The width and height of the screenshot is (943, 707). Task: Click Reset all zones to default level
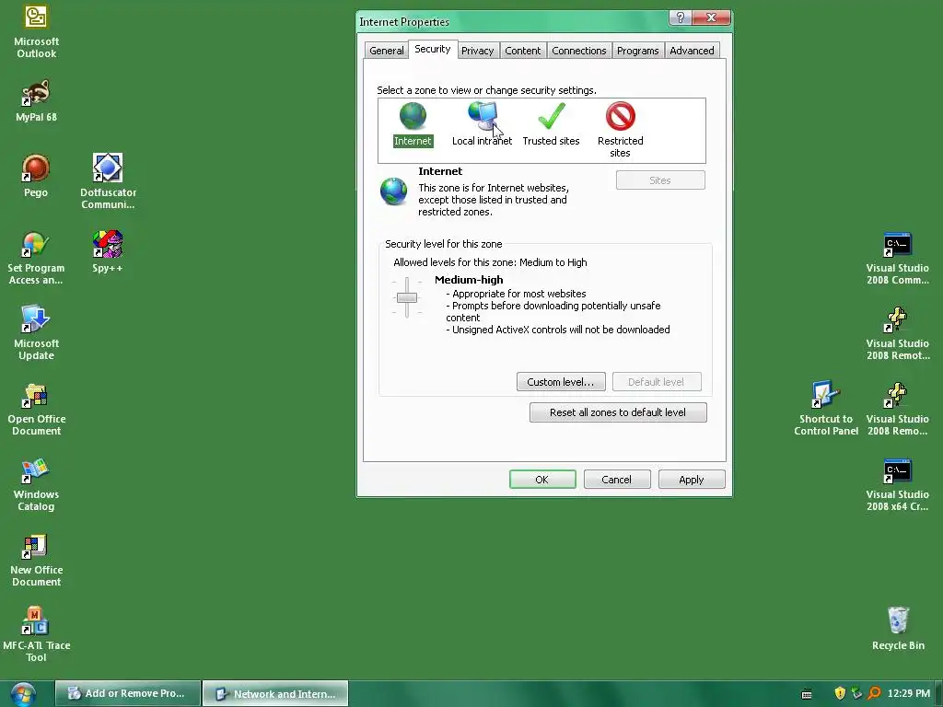tap(618, 412)
